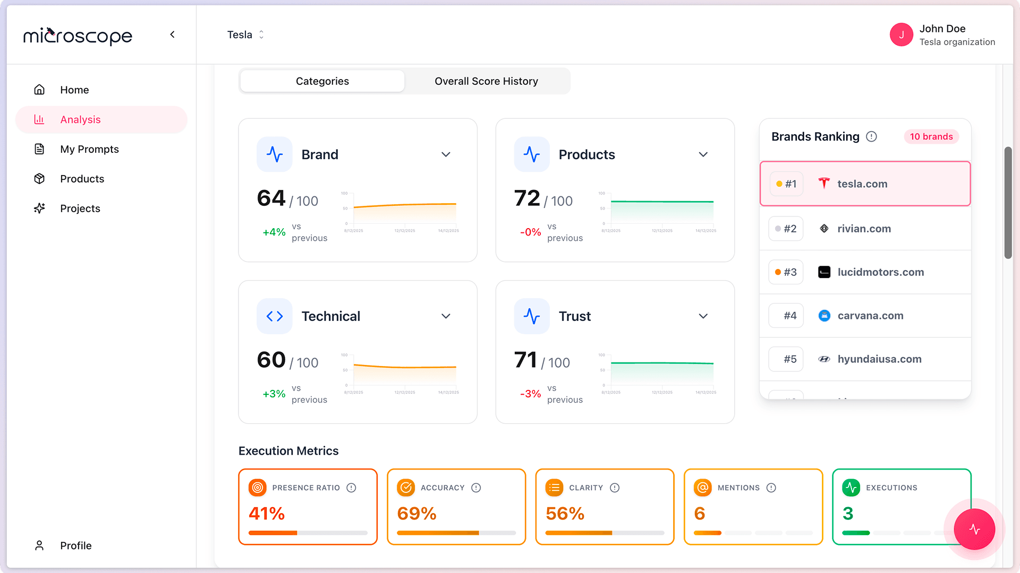Select the #3 lucidmotors.com ranking entry
The width and height of the screenshot is (1020, 573).
point(865,272)
